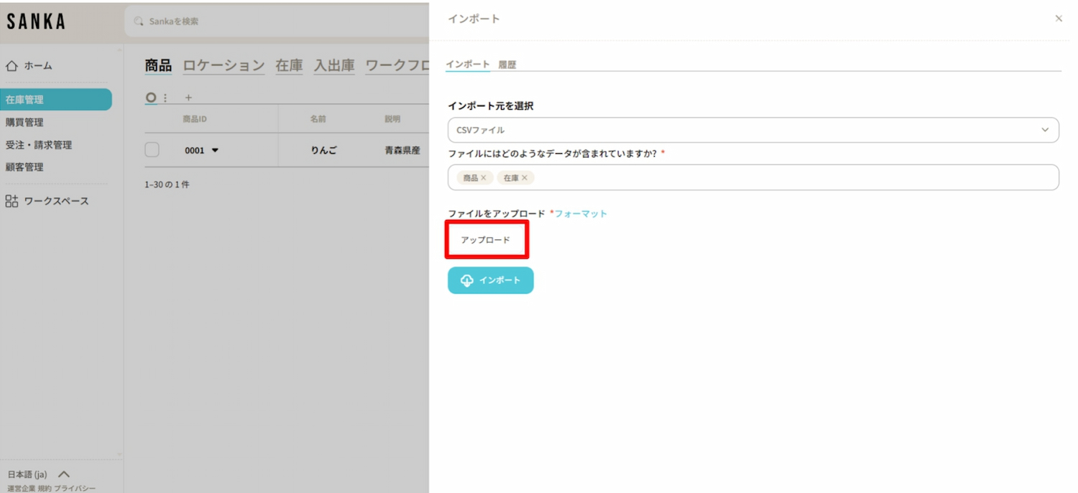Click the plus icon above the table
The image size is (1078, 493).
(189, 98)
